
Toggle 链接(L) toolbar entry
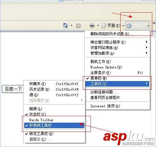tap(54, 109)
